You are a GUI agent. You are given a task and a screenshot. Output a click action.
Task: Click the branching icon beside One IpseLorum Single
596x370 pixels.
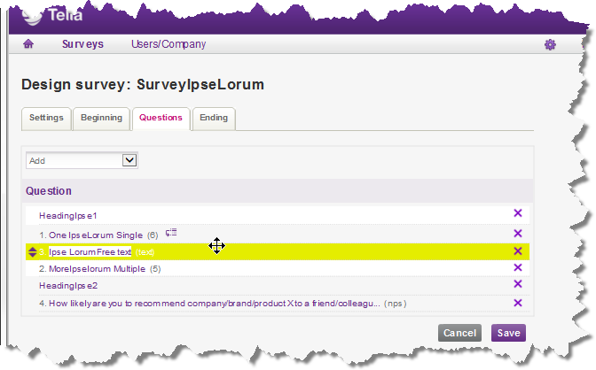[x=171, y=233]
